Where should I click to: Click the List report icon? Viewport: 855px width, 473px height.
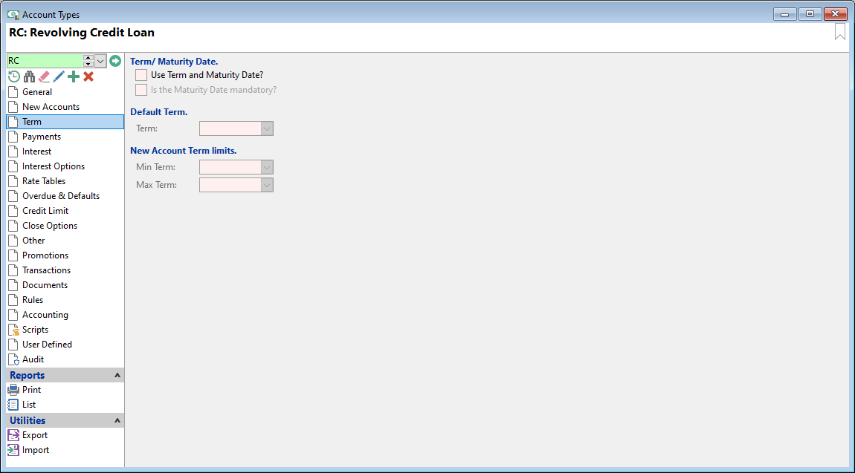click(13, 405)
